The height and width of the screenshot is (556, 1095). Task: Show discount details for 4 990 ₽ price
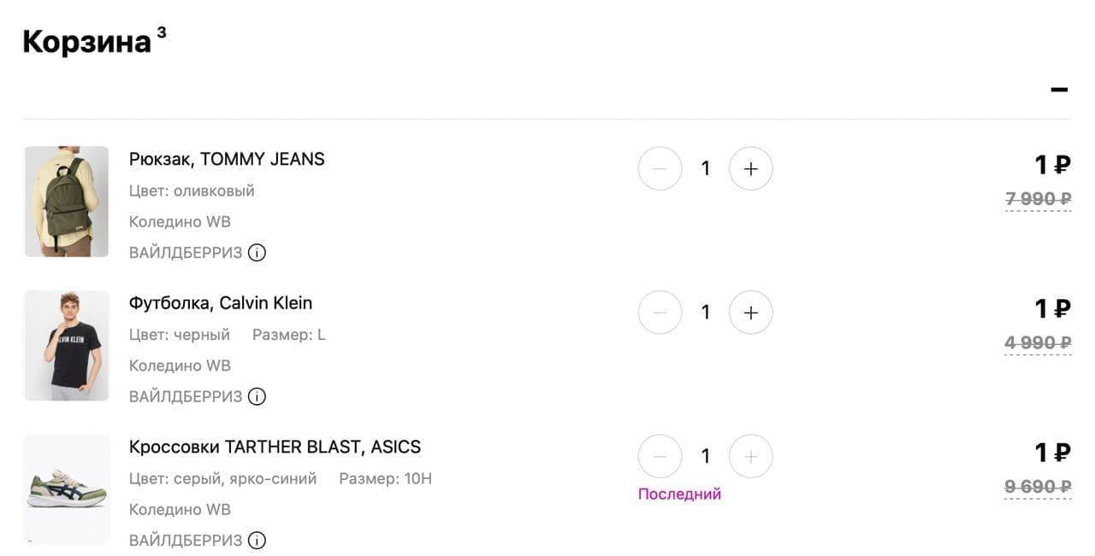pyautogui.click(x=1039, y=343)
